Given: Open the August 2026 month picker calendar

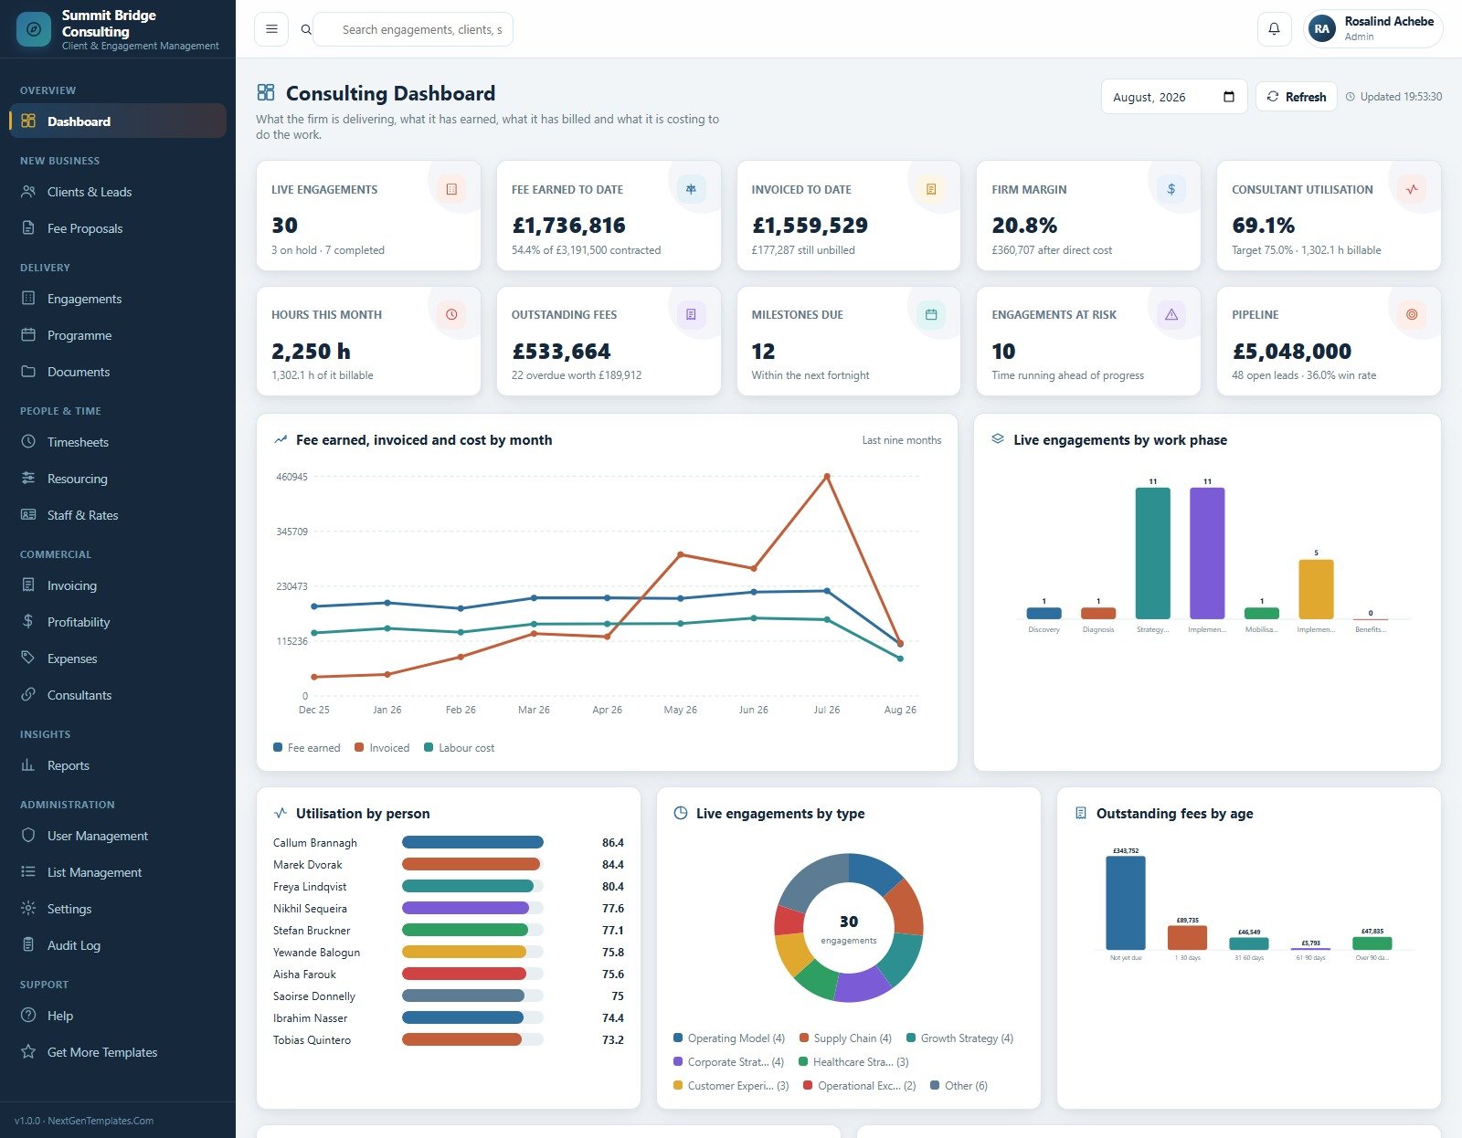Looking at the screenshot, I should (x=1229, y=97).
